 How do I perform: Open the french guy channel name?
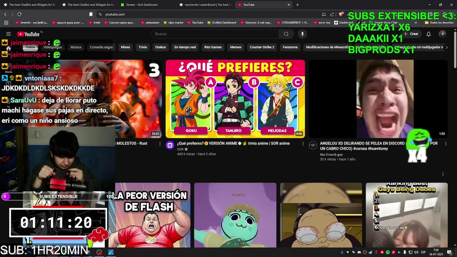[331, 155]
